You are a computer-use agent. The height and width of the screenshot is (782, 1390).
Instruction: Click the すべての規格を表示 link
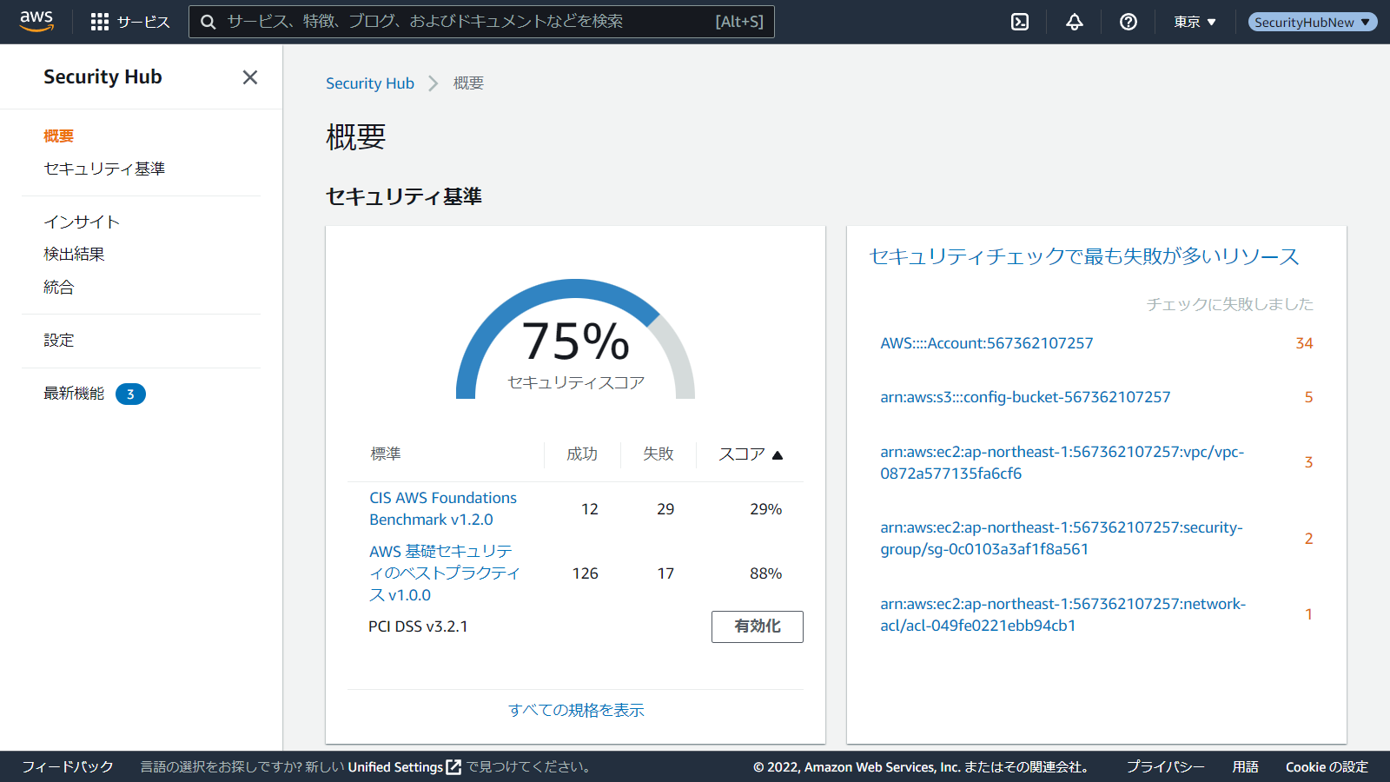pos(576,710)
